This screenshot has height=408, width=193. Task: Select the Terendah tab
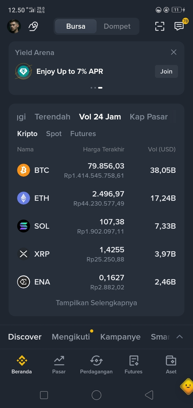pyautogui.click(x=53, y=117)
